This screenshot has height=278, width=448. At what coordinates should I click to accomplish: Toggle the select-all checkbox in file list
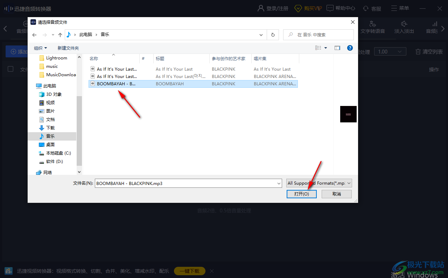click(10, 69)
